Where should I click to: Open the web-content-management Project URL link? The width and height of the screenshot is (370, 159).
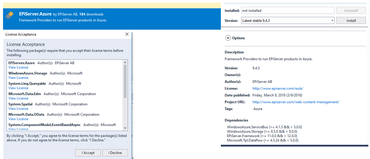point(296,102)
